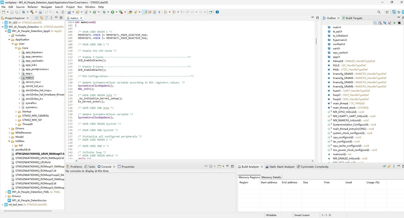404x218 pixels.
Task: Select the Memory Details tab
Action: click(x=271, y=177)
